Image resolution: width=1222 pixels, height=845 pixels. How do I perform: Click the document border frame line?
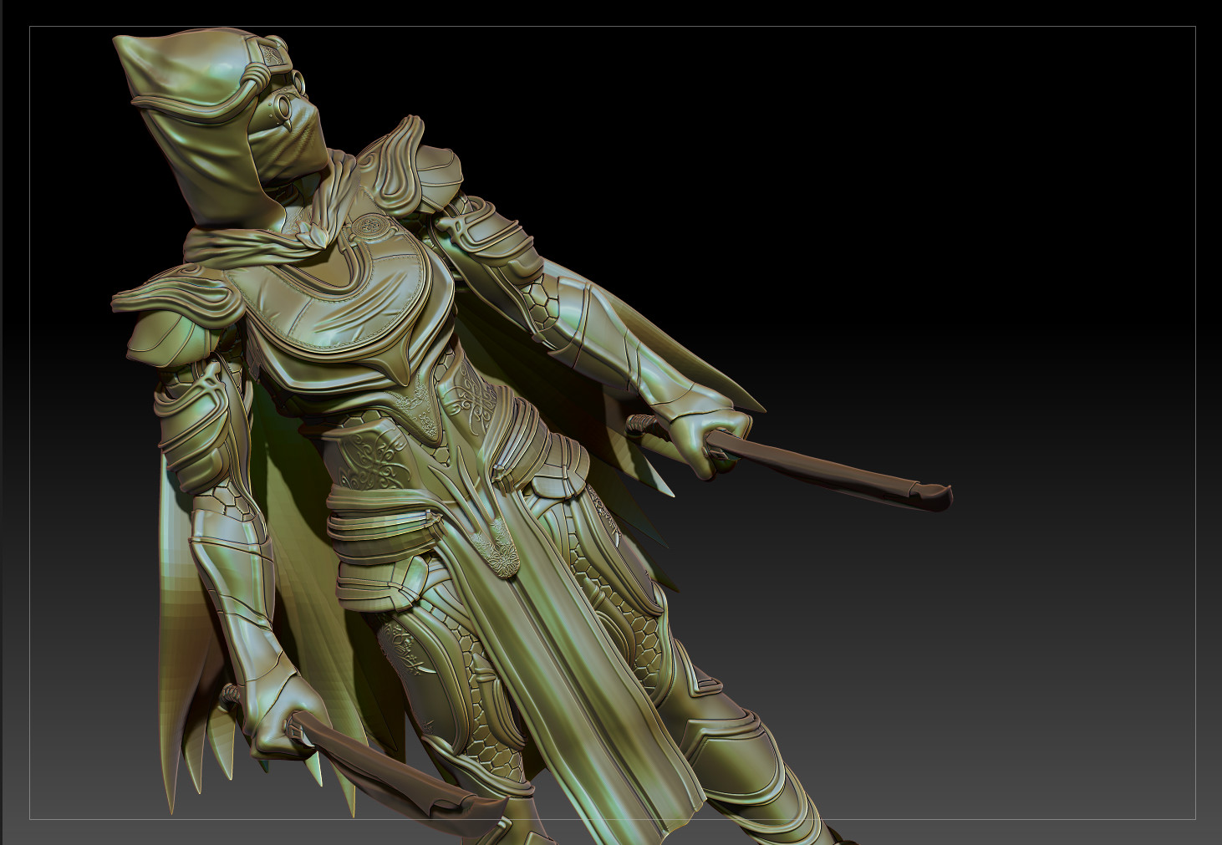[585, 27]
